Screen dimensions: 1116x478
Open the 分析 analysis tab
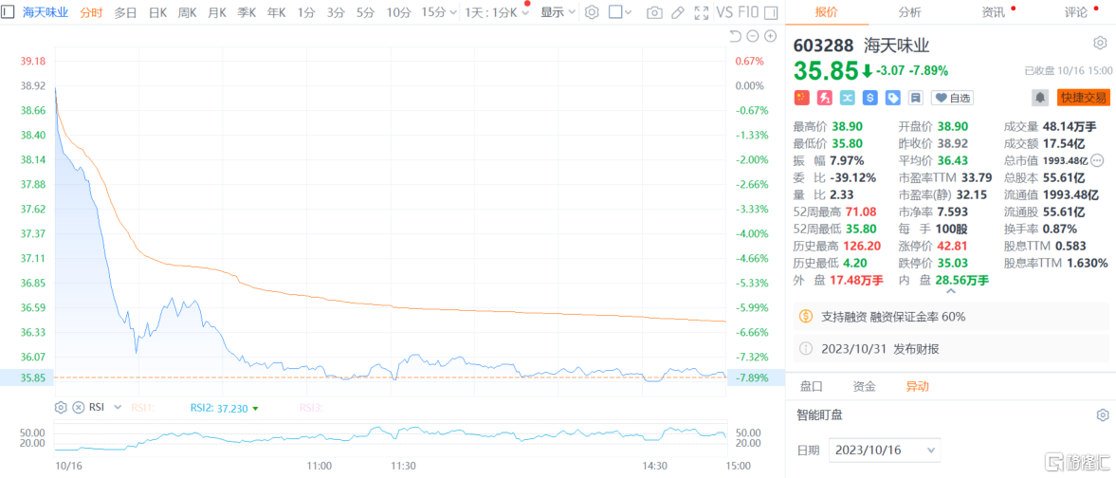pyautogui.click(x=908, y=12)
